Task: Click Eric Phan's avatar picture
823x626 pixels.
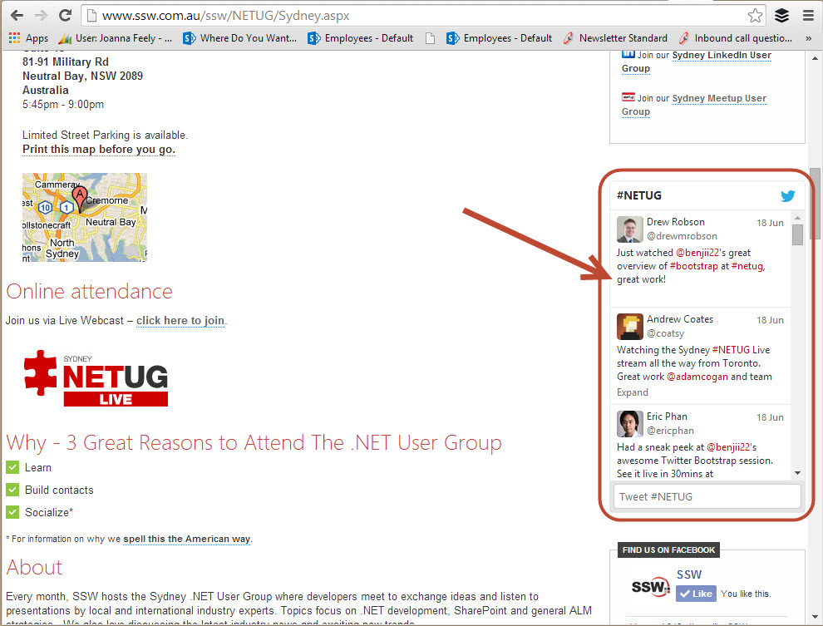Action: [x=629, y=424]
